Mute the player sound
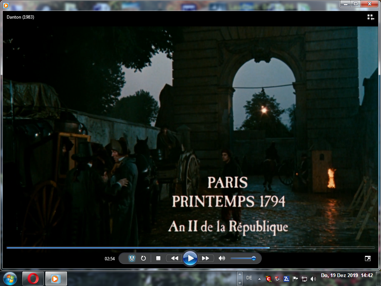The height and width of the screenshot is (286, 381). [222, 258]
